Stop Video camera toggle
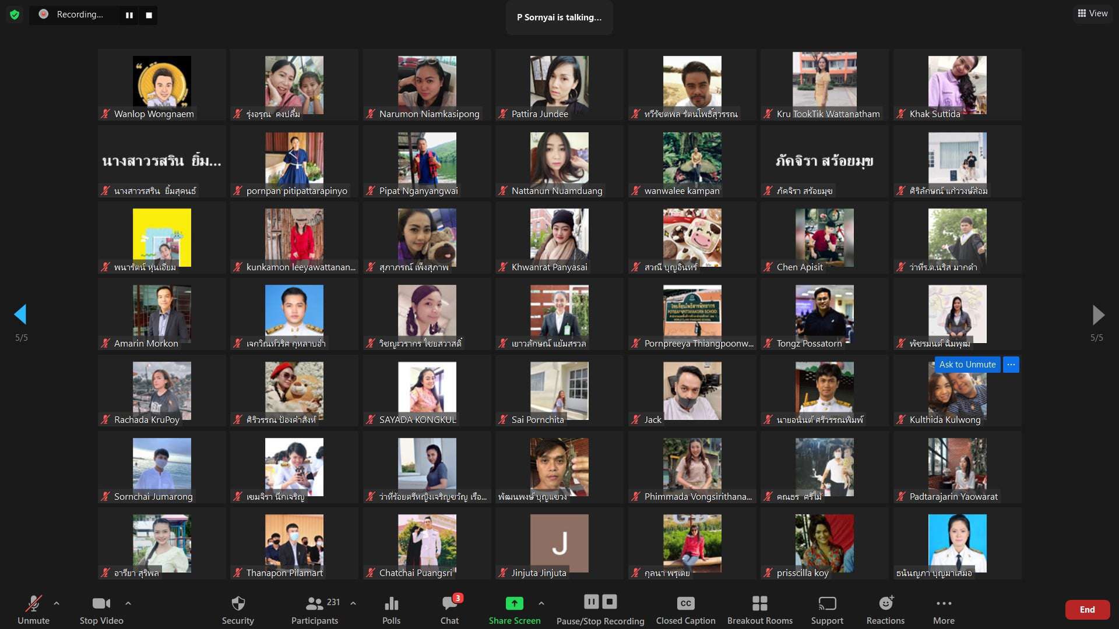Viewport: 1119px width, 629px height. point(101,603)
